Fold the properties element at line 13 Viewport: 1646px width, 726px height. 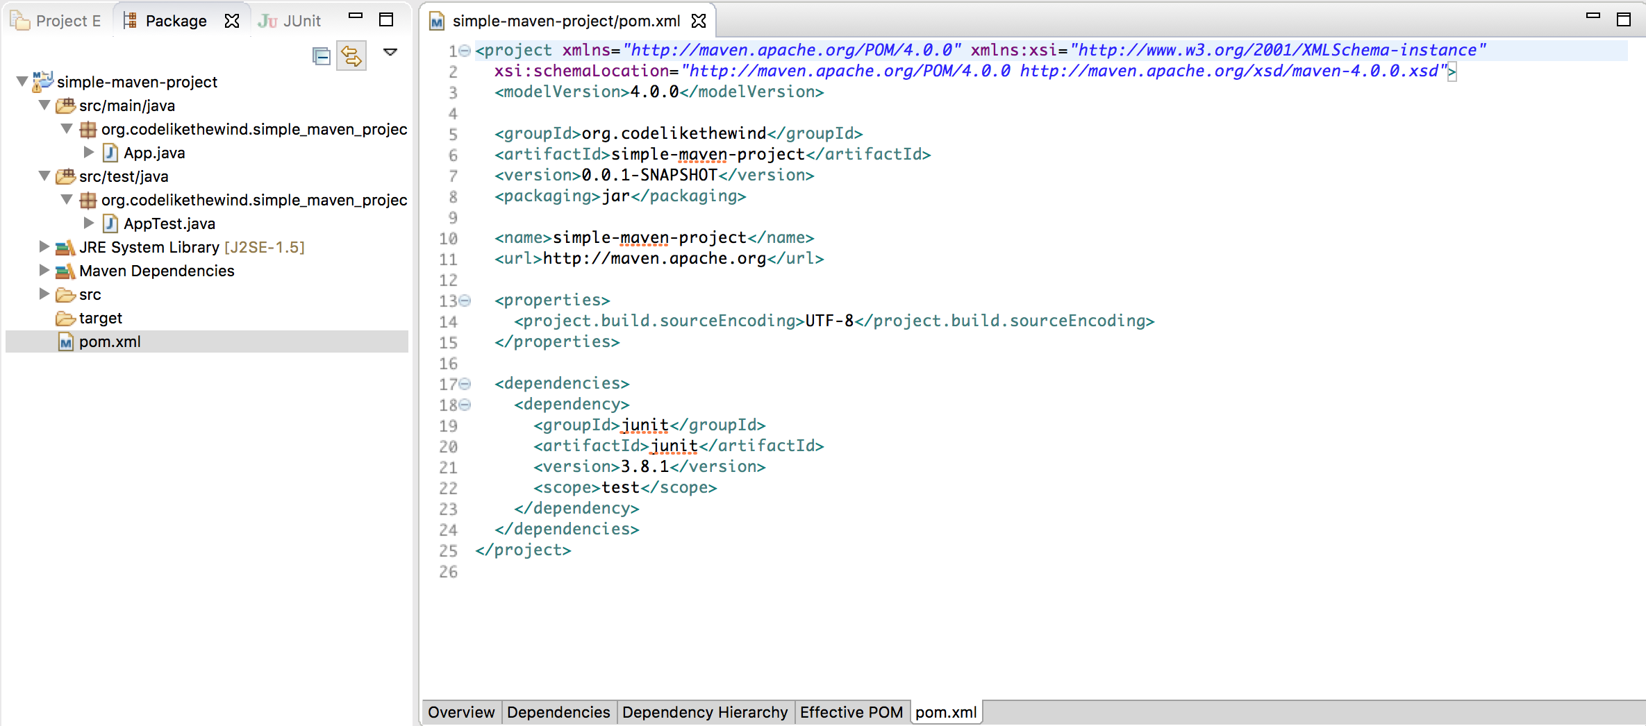(465, 301)
